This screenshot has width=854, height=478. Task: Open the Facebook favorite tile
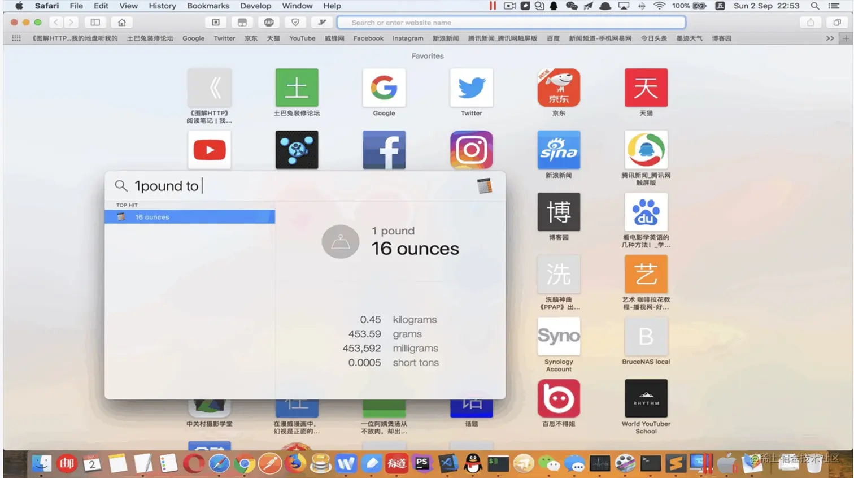(x=384, y=150)
